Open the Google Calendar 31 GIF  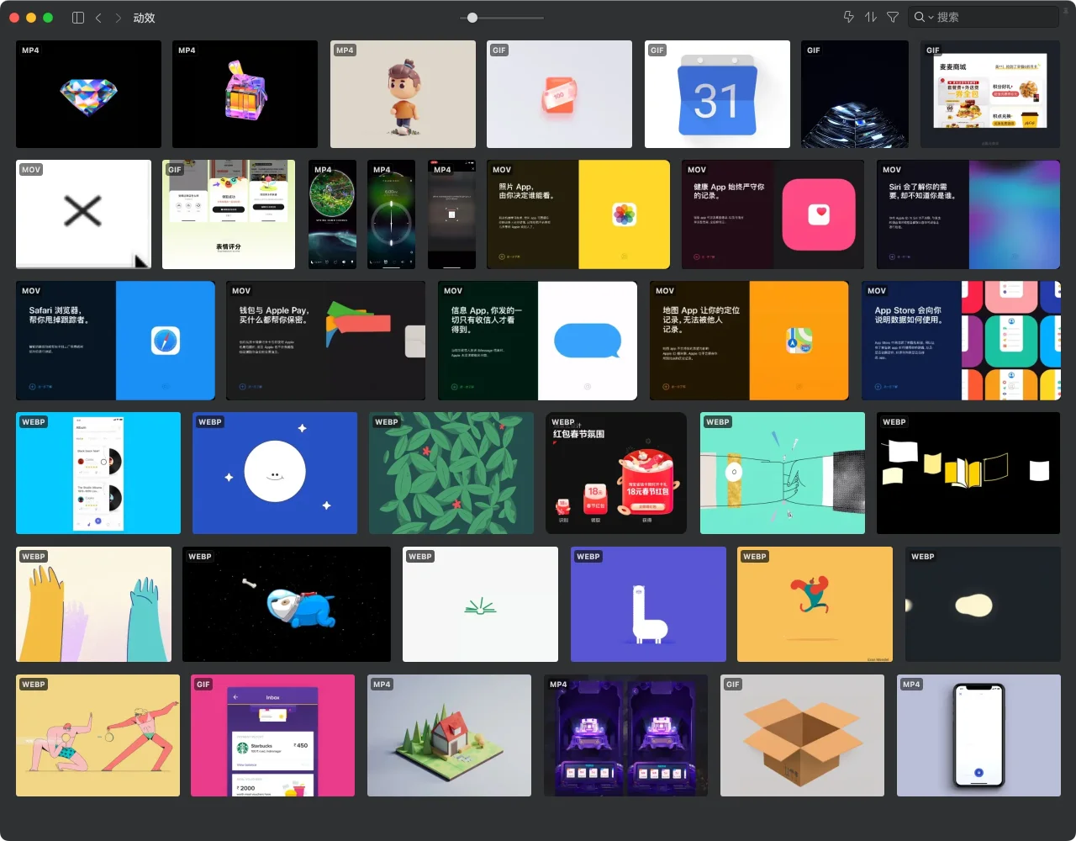click(717, 94)
